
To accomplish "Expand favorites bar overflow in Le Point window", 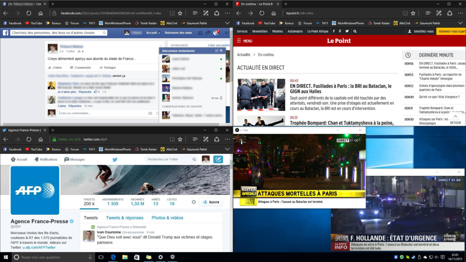I will (461, 23).
